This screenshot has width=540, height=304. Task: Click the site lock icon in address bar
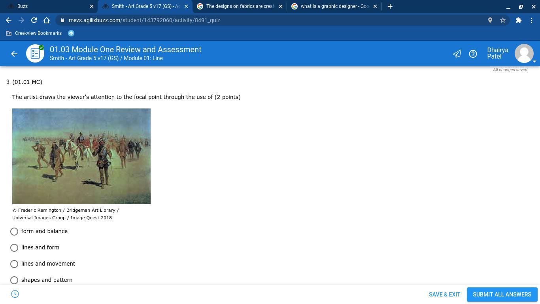(x=62, y=20)
